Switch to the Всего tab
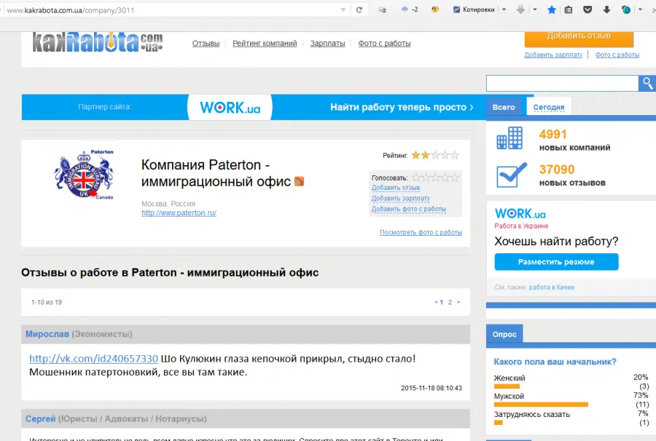Viewport: 656px width, 441px height. 504,107
